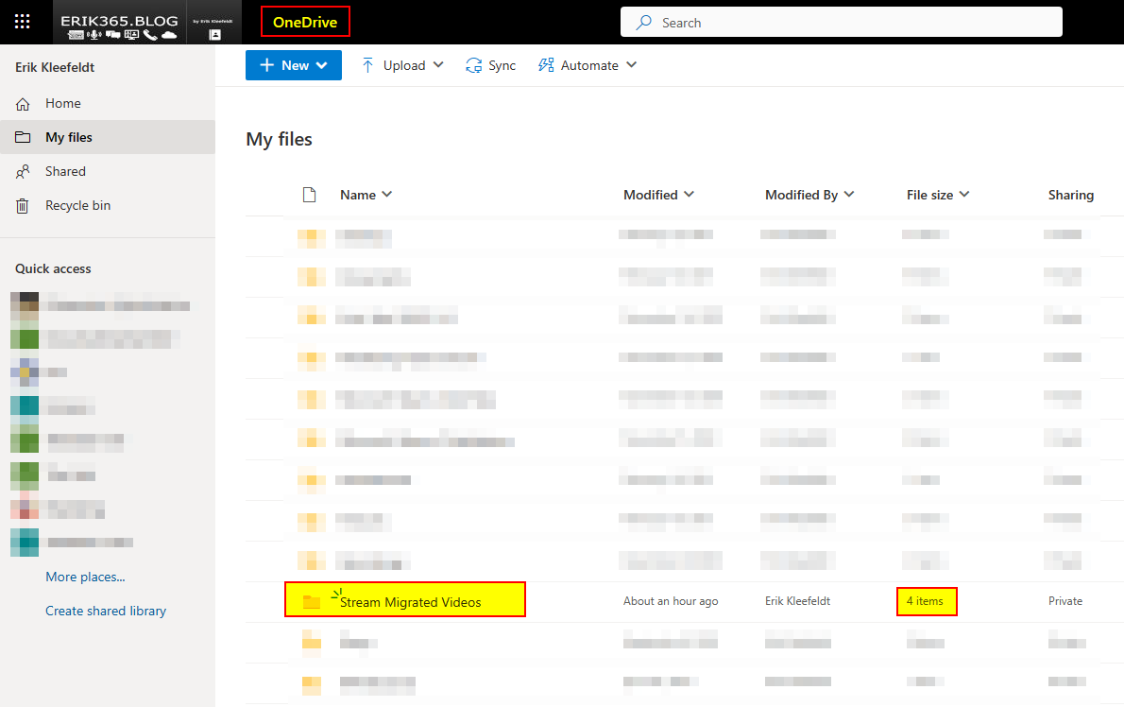Screen dimensions: 1124x707
Task: Click the Stream Migrated Videos folder icon
Action: pyautogui.click(x=311, y=602)
